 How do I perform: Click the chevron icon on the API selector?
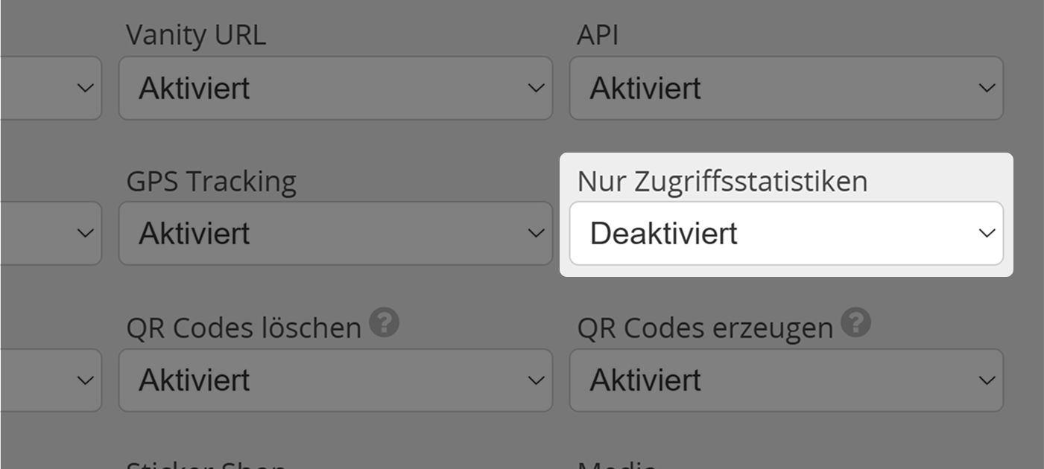coord(987,88)
